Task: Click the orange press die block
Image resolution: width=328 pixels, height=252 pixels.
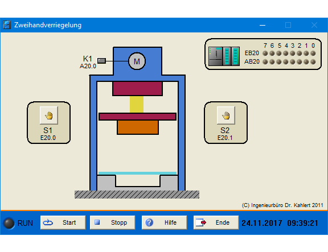Action: (x=138, y=127)
